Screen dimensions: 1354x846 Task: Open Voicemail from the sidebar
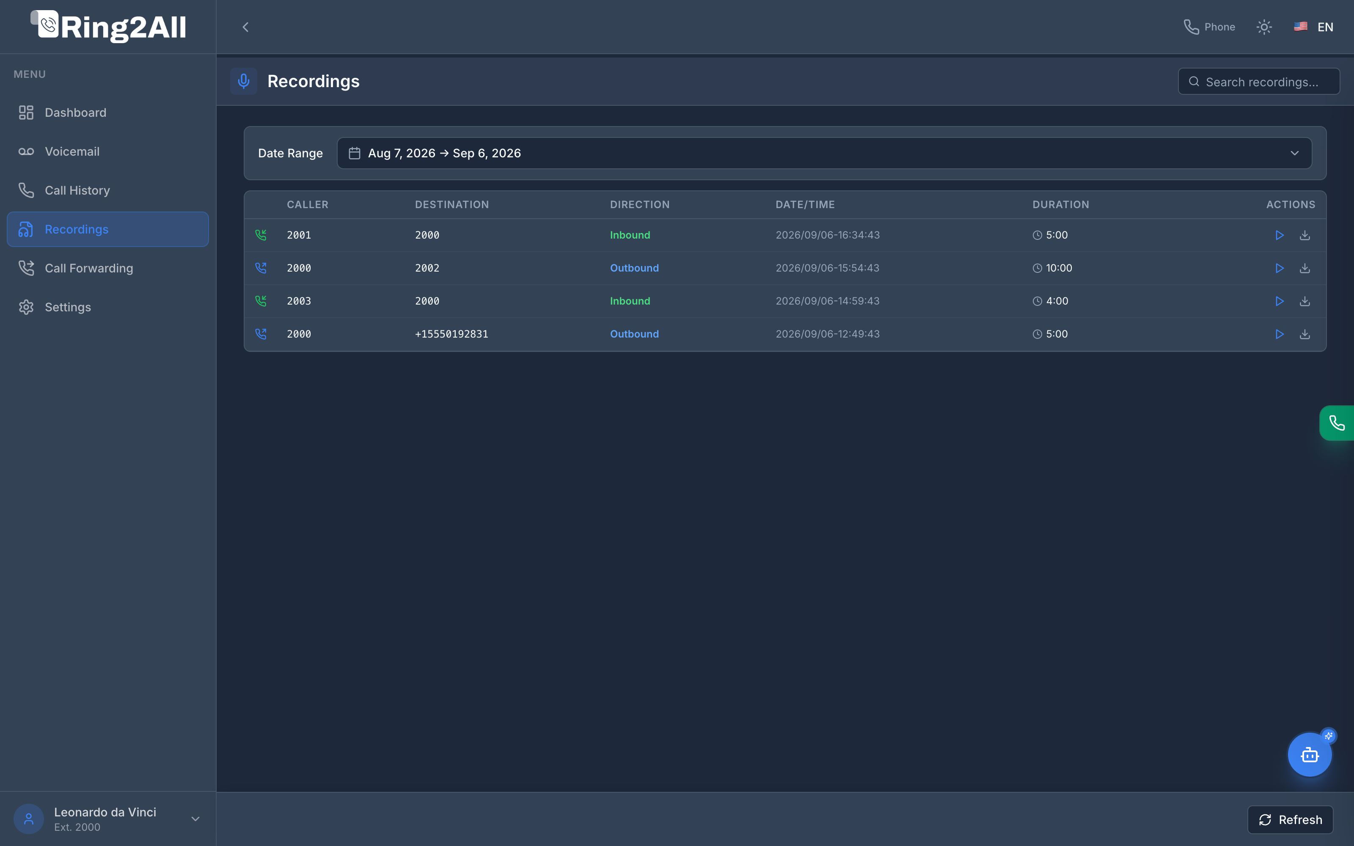click(x=107, y=151)
